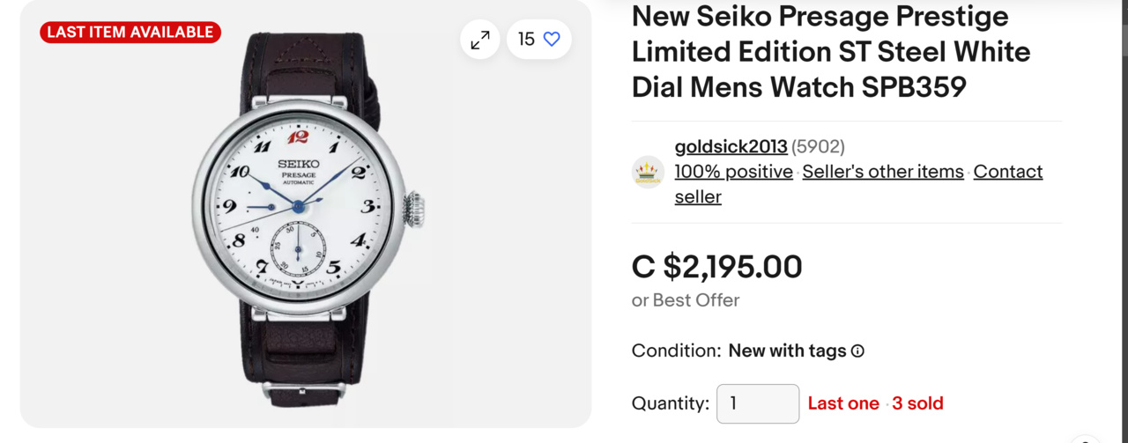Click the 'New with tags' condition text
This screenshot has width=1128, height=443.
[x=787, y=351]
